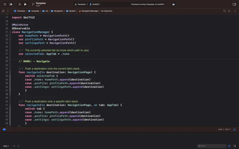Open the Models folder breadcrumb
Image resolution: width=239 pixels, height=149 pixels.
[71, 11]
